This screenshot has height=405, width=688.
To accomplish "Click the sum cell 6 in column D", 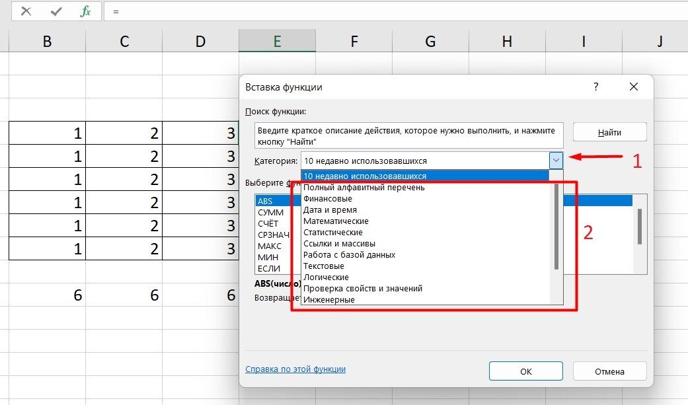I will pyautogui.click(x=200, y=295).
